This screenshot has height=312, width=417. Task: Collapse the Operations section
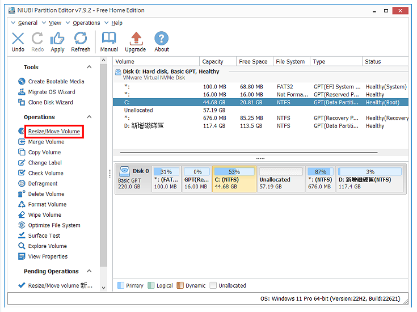[90, 117]
